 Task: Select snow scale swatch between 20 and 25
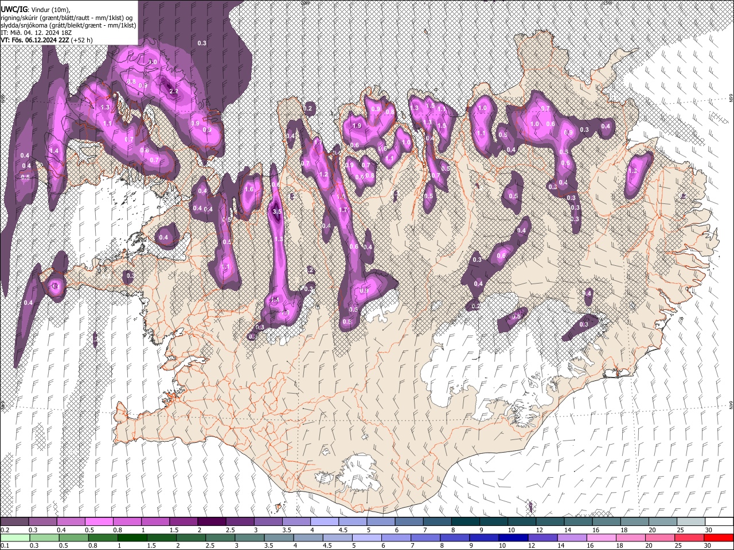click(x=663, y=522)
